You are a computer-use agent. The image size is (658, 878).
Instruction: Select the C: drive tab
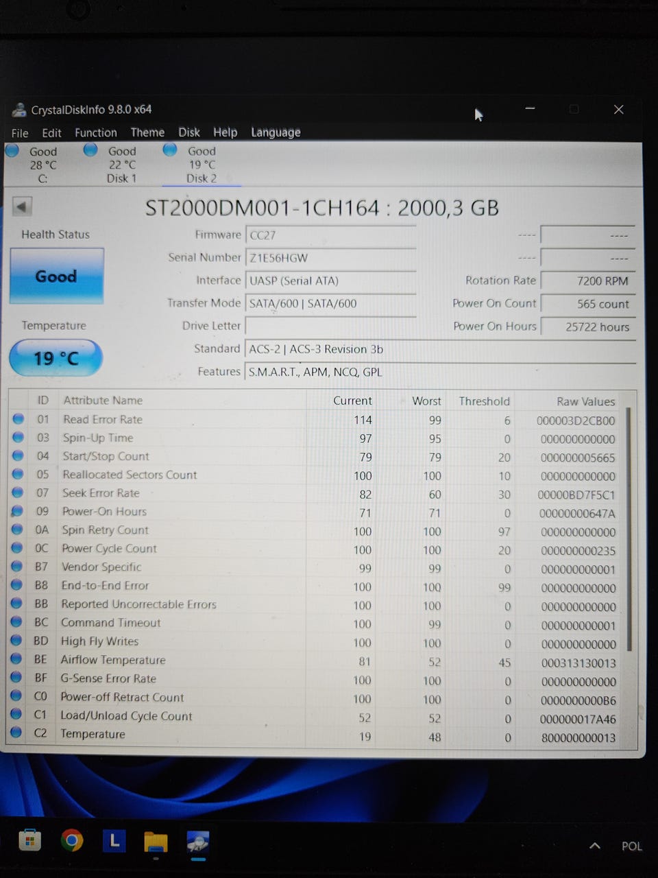coord(42,165)
